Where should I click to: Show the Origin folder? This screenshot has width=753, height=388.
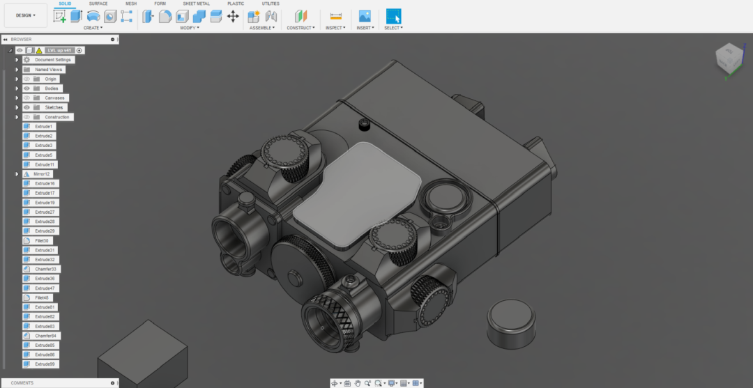tap(27, 79)
